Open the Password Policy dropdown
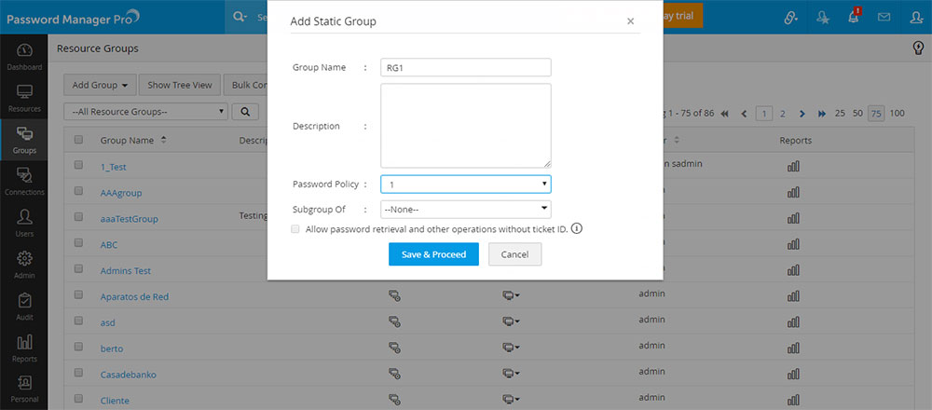 coord(466,184)
